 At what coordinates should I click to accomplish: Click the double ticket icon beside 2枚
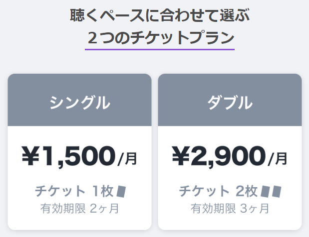[x=272, y=191]
